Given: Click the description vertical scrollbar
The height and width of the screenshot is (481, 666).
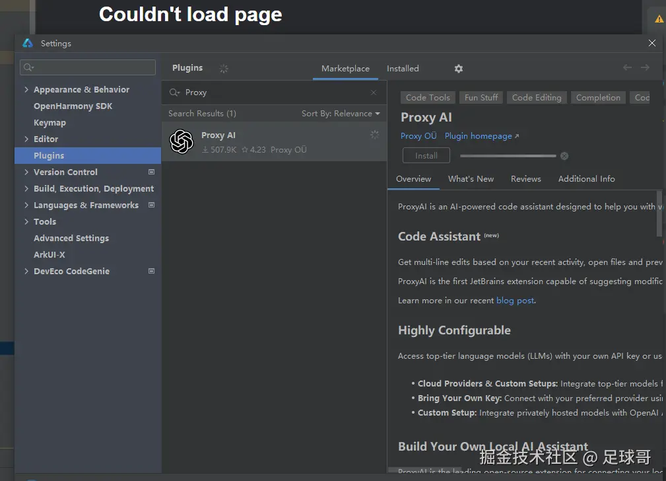Looking at the screenshot, I should [x=659, y=214].
